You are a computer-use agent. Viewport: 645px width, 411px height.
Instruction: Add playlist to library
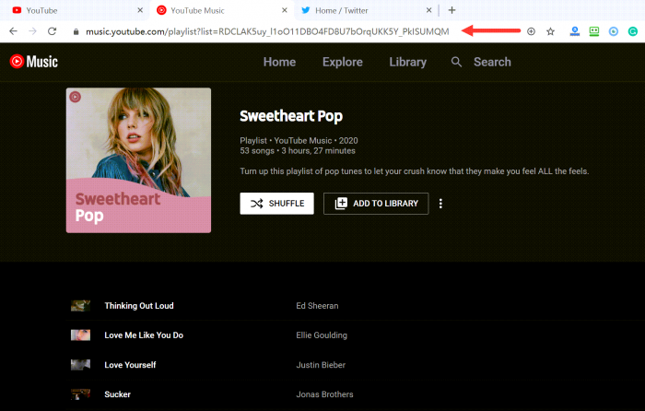376,204
